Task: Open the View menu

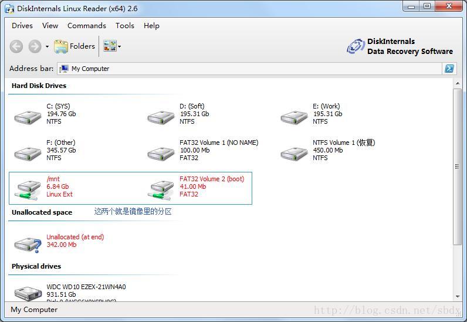Action: click(50, 26)
